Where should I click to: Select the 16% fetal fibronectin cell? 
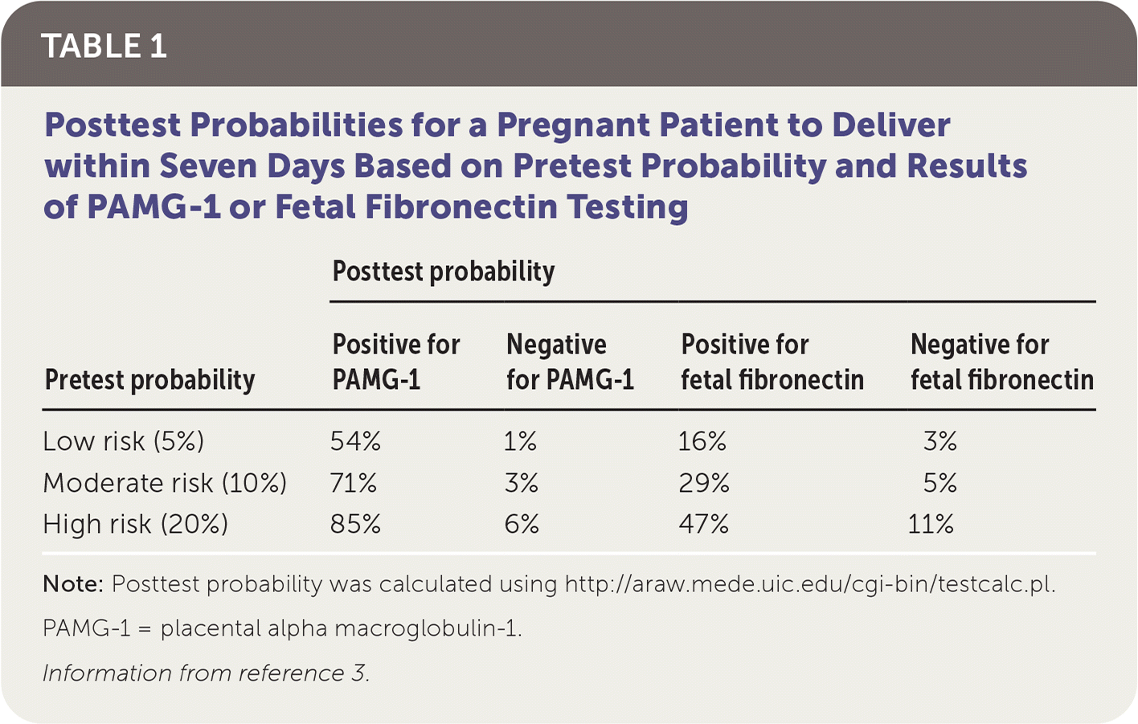702,441
